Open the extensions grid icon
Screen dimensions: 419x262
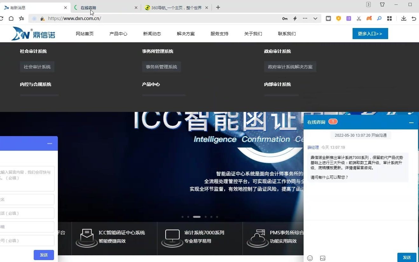pyautogui.click(x=389, y=18)
